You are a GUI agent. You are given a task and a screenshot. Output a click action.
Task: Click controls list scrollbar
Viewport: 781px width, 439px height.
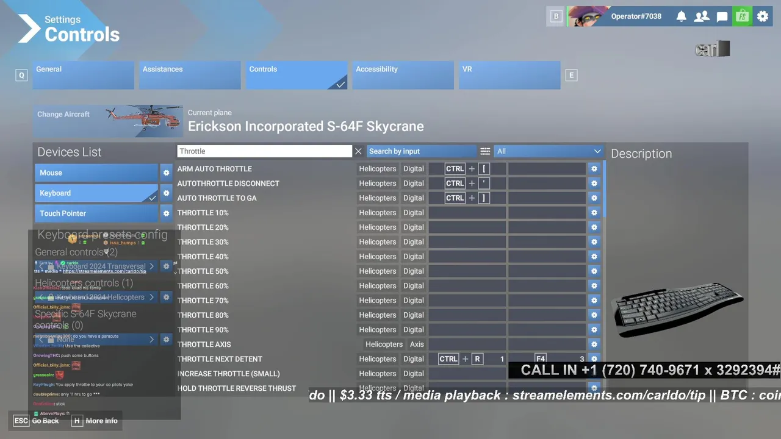[x=604, y=190]
